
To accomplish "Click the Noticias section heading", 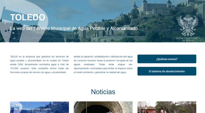I will pos(103,92).
